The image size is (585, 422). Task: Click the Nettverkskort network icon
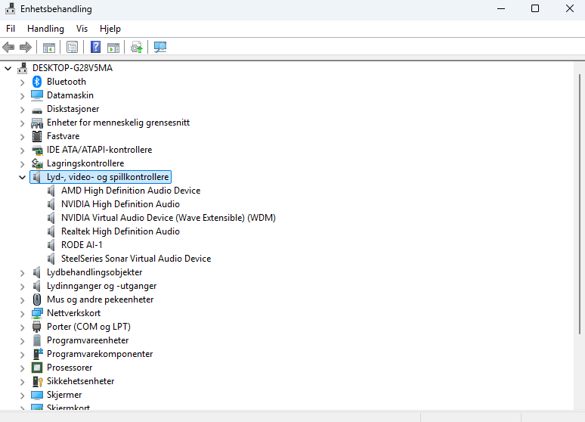pyautogui.click(x=37, y=313)
